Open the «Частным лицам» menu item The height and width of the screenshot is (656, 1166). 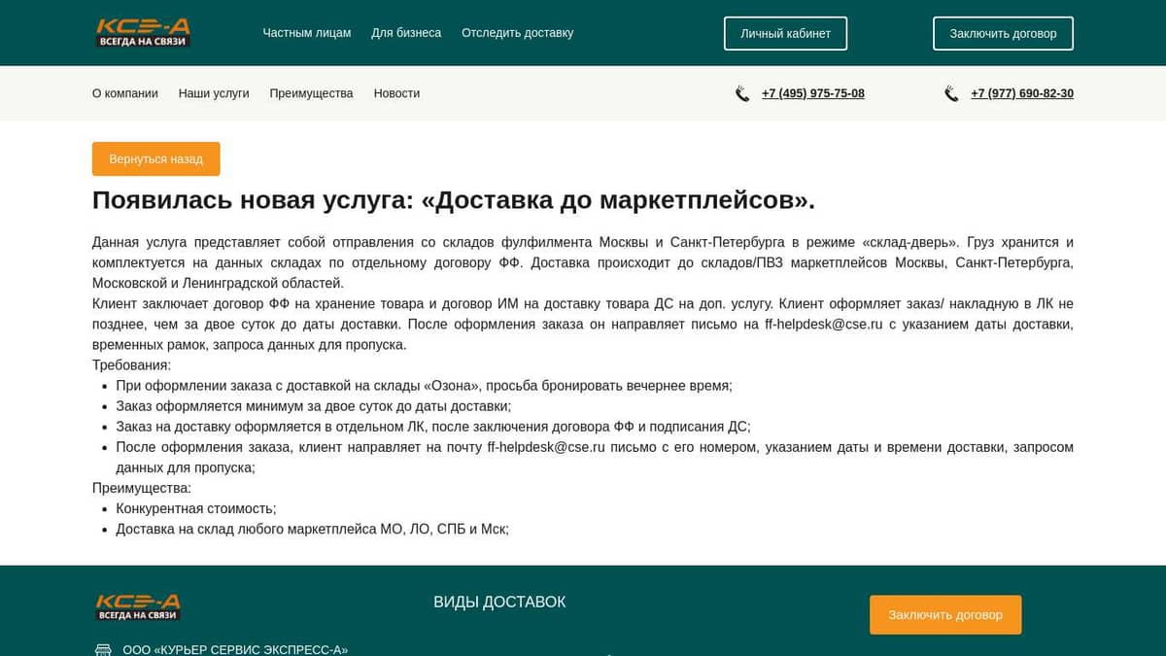[x=306, y=33]
